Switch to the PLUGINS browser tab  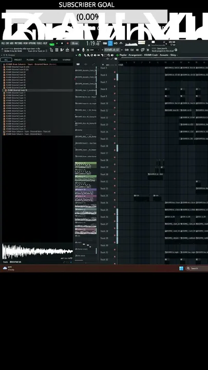[30, 60]
